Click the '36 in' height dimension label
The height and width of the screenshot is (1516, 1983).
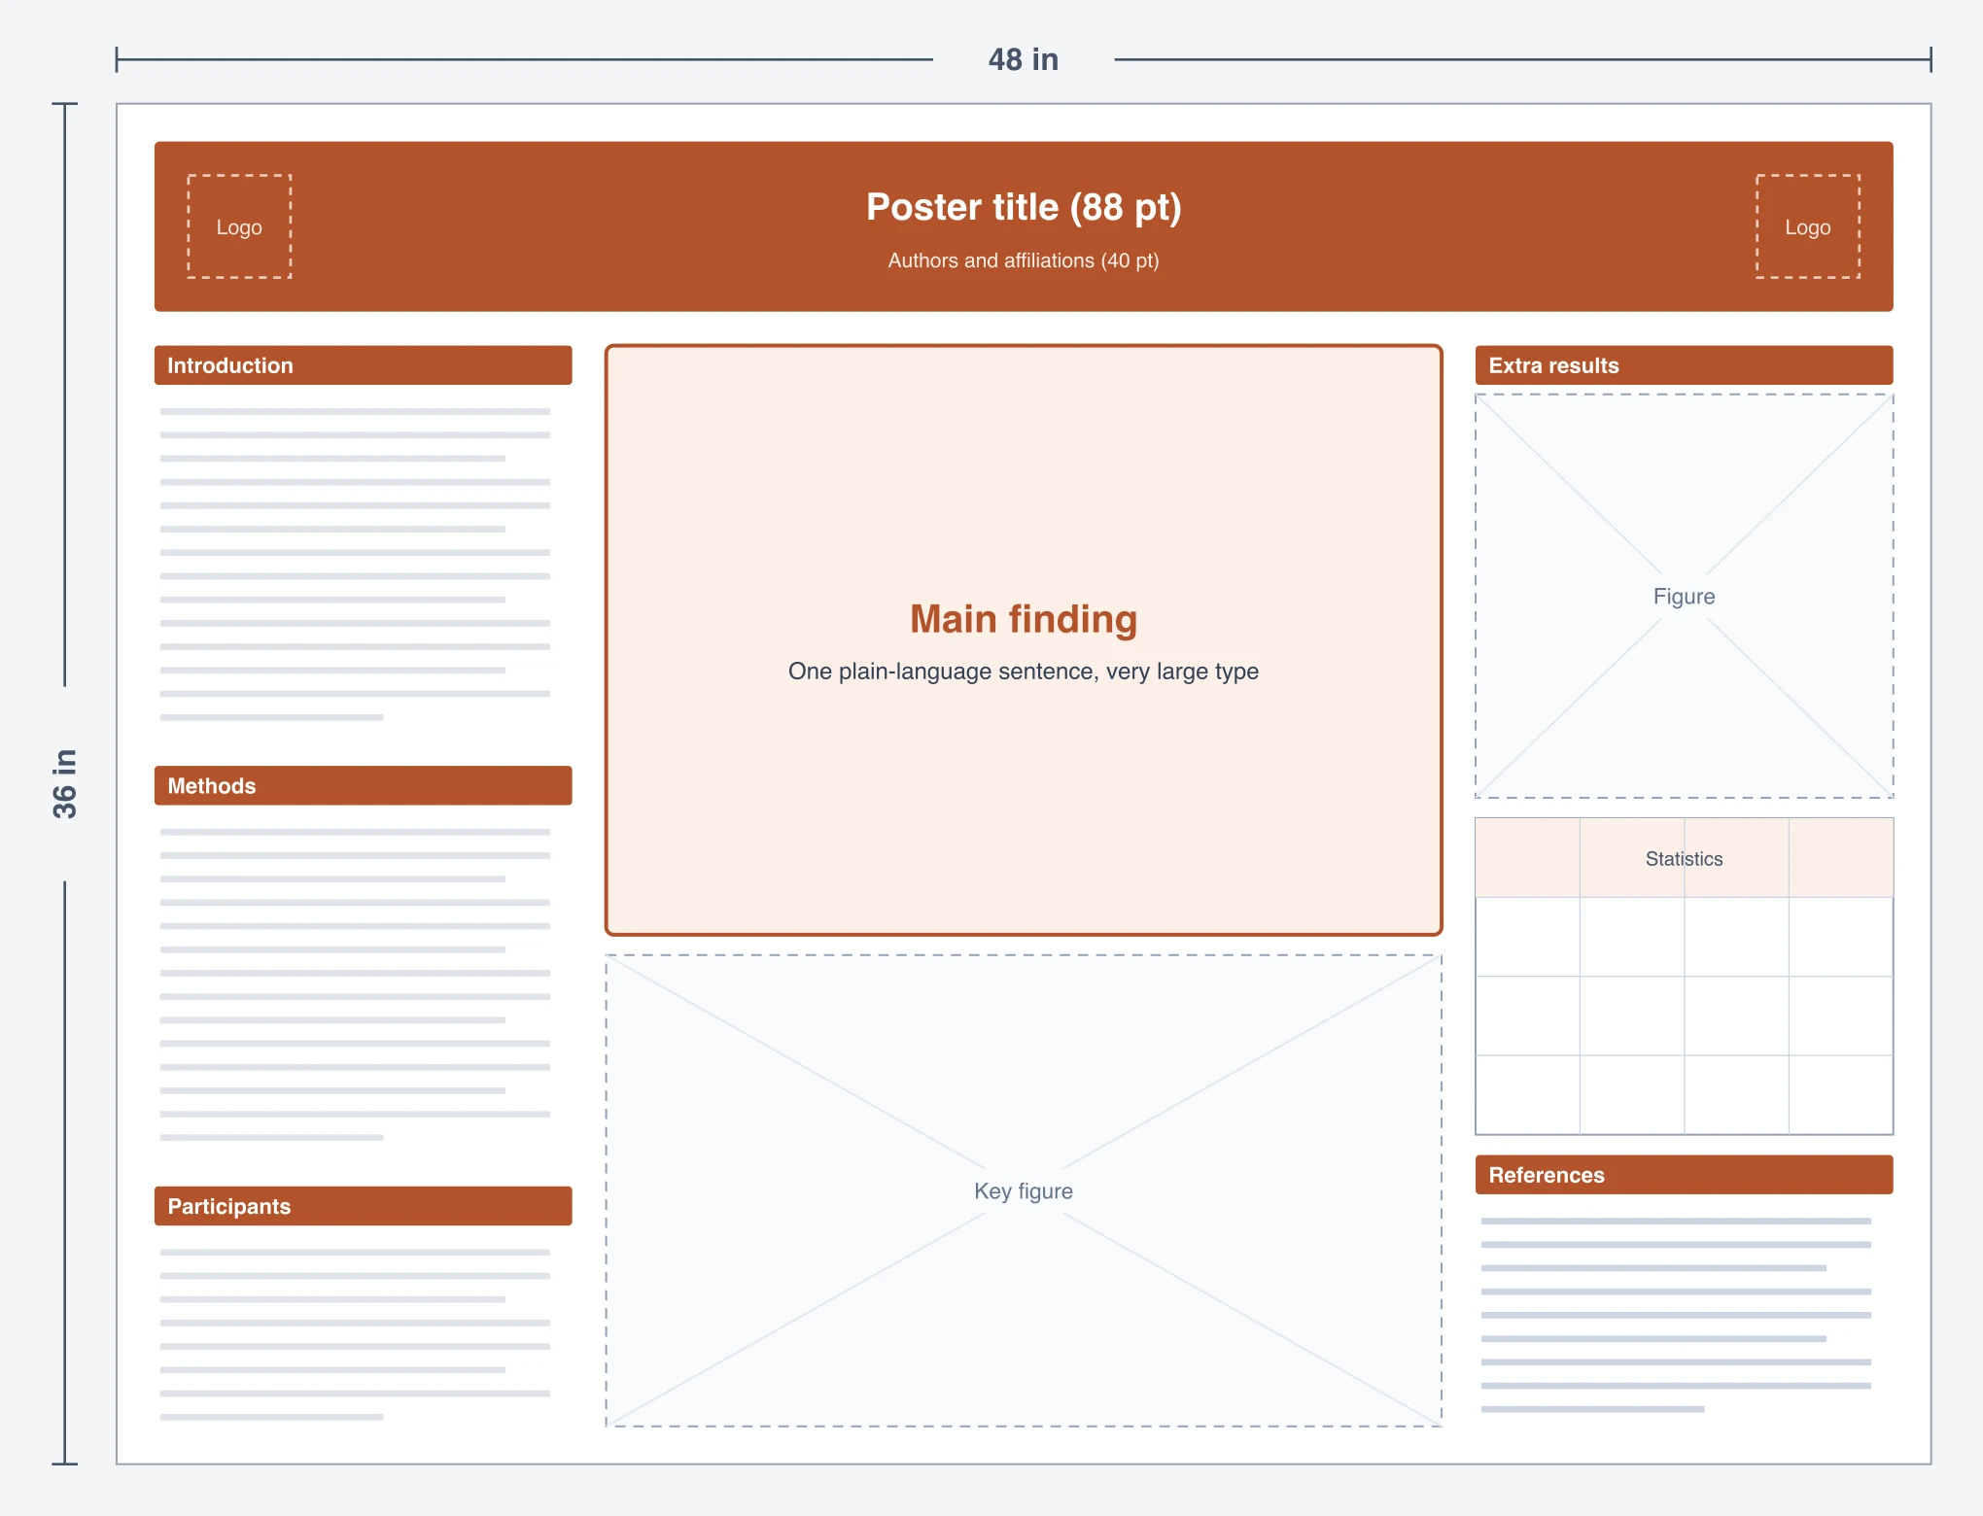(64, 783)
